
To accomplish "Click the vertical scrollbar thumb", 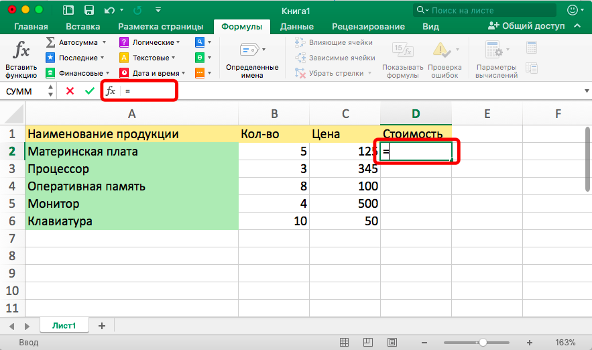I will coord(587,160).
